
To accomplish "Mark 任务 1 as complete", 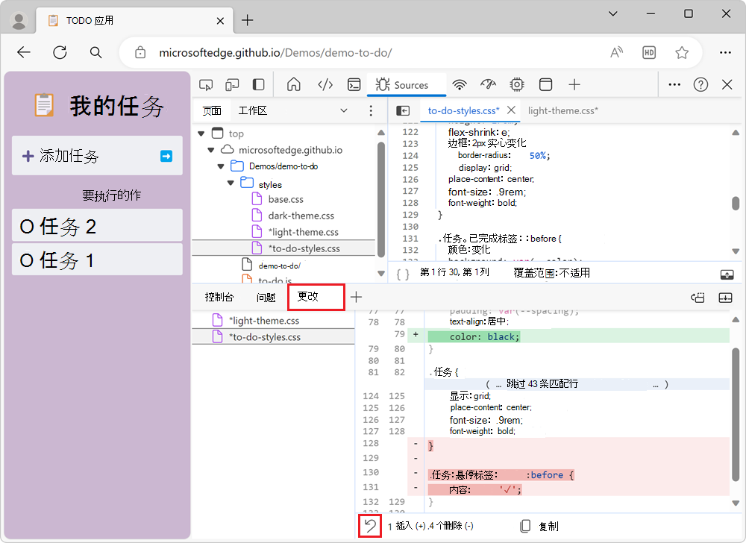I will pyautogui.click(x=27, y=260).
